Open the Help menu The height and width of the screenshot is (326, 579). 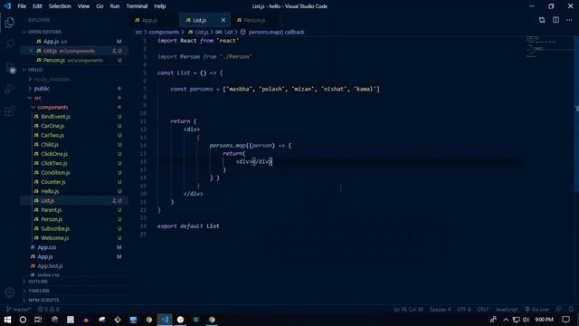tap(160, 6)
